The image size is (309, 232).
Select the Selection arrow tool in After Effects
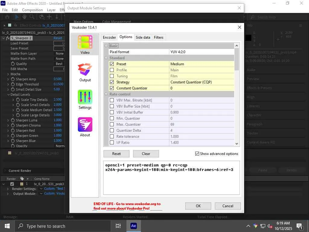[17, 17]
